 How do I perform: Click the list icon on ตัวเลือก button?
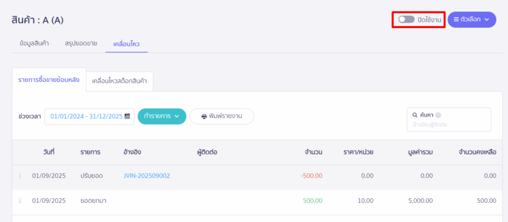[456, 19]
